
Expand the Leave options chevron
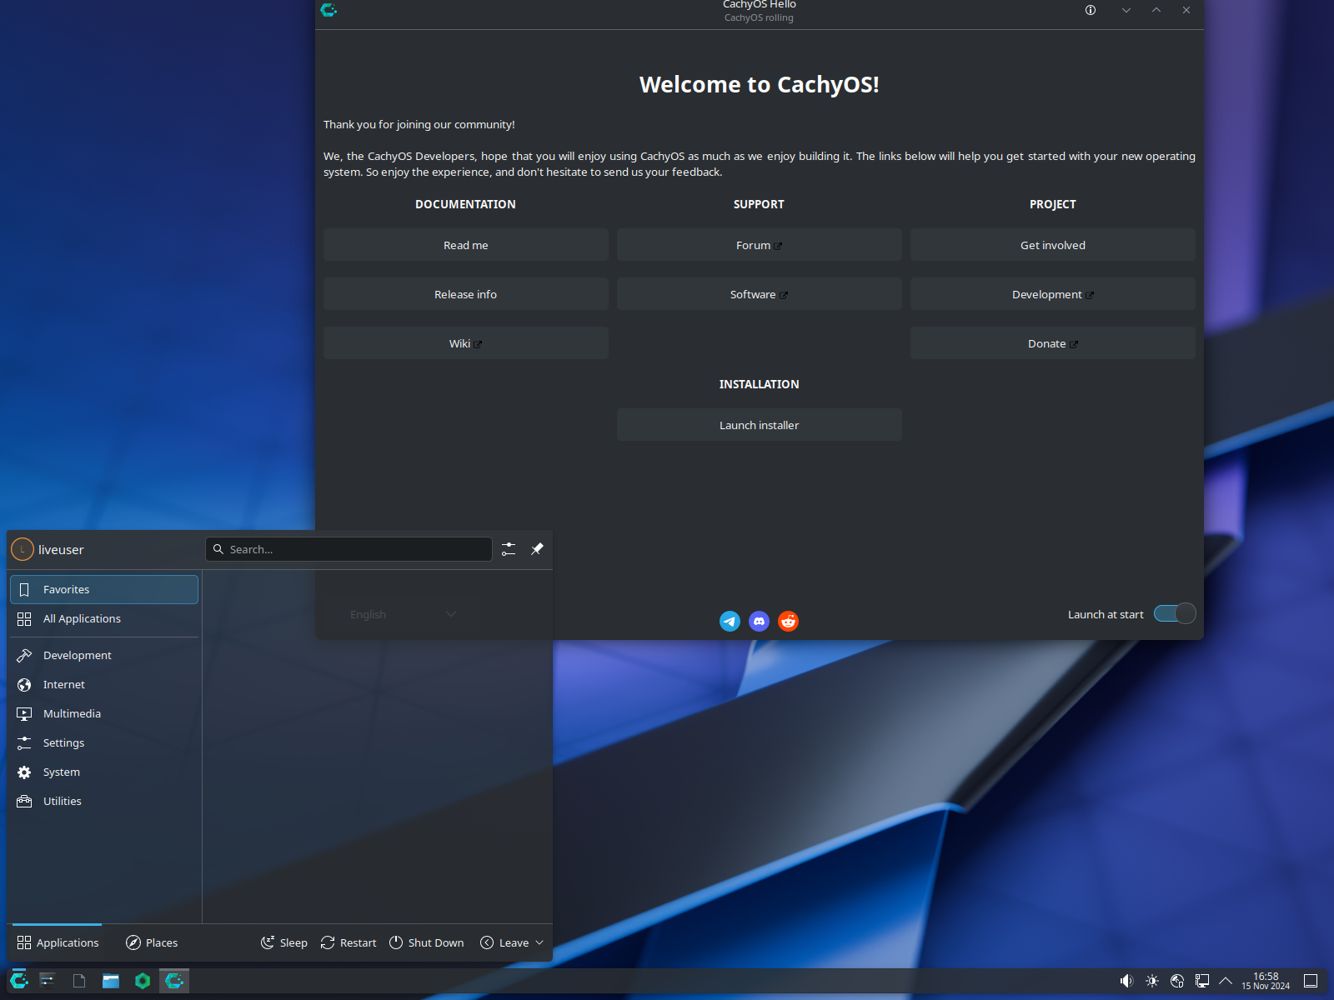(x=539, y=942)
